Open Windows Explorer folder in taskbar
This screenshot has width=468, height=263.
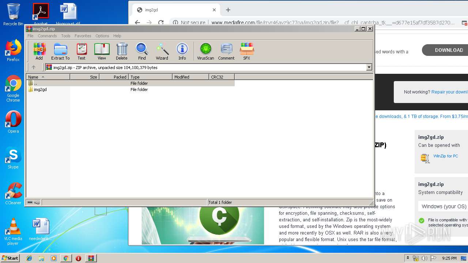click(41, 258)
